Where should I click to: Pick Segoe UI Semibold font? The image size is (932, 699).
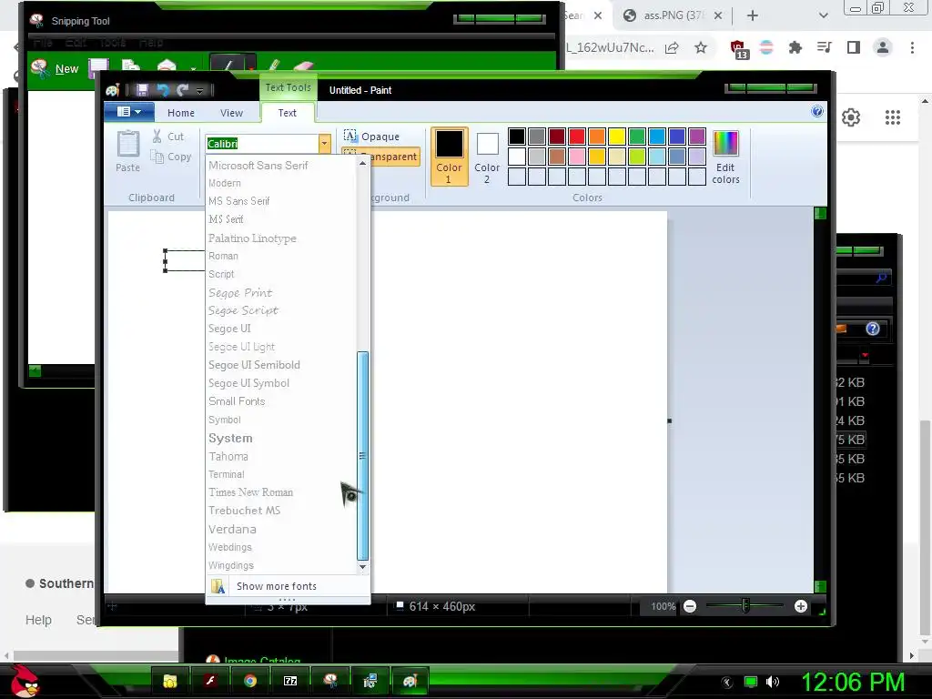coord(254,365)
